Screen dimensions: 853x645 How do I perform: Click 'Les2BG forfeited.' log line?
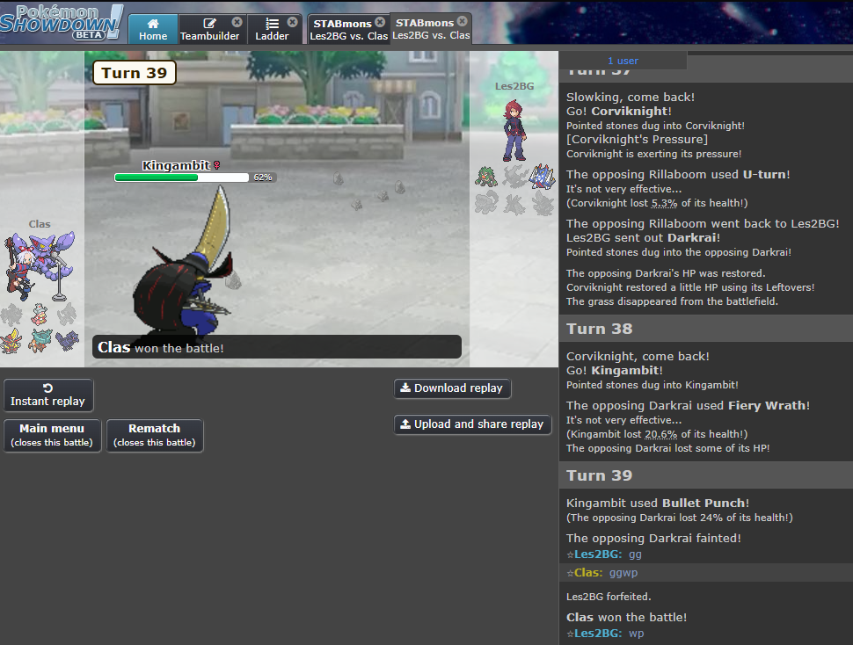(x=609, y=597)
